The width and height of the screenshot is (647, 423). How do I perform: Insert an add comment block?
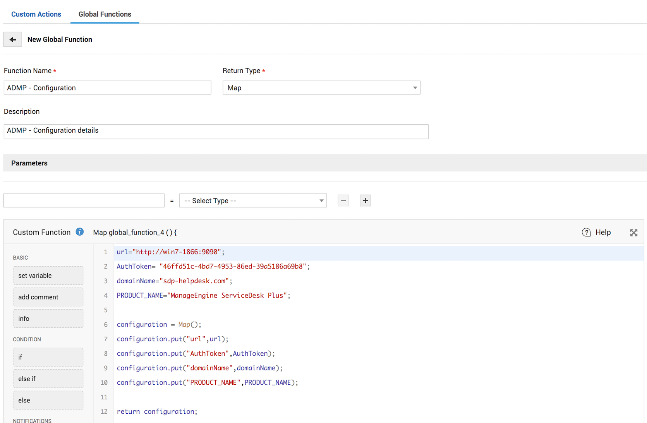pyautogui.click(x=48, y=297)
